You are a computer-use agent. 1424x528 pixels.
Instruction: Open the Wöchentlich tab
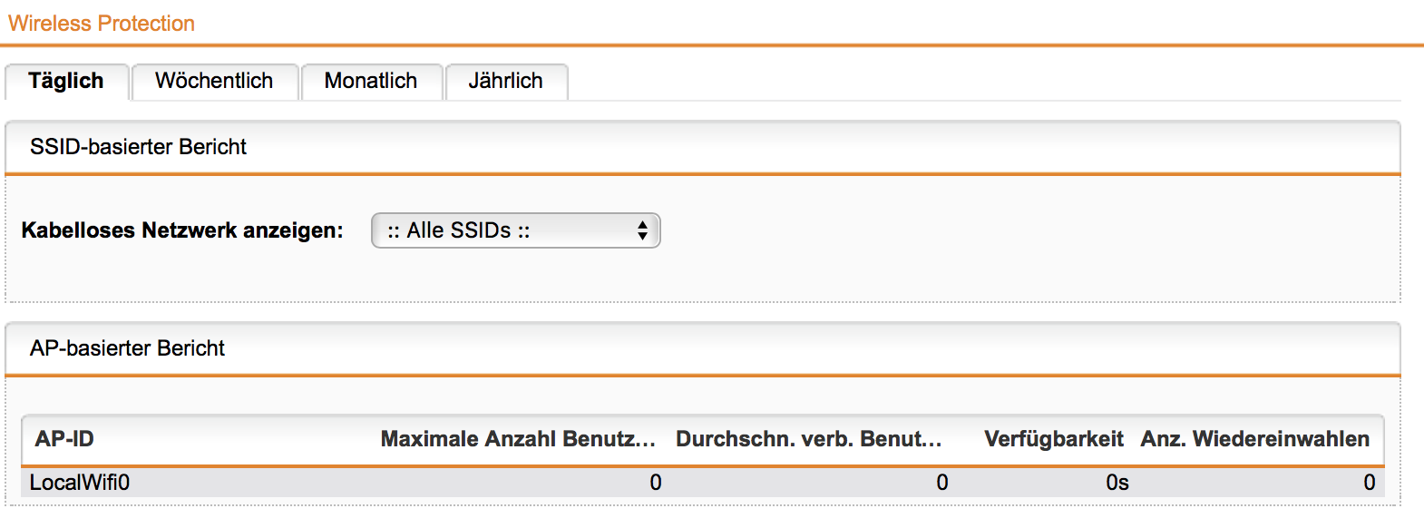tap(214, 82)
